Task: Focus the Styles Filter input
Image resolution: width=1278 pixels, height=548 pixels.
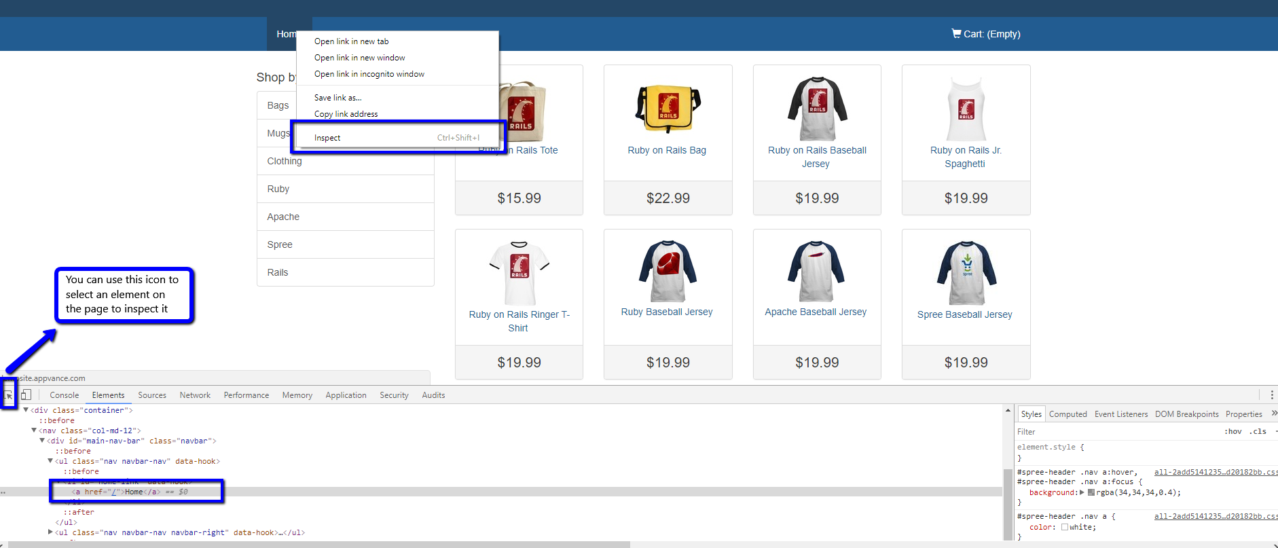Action: point(1117,432)
